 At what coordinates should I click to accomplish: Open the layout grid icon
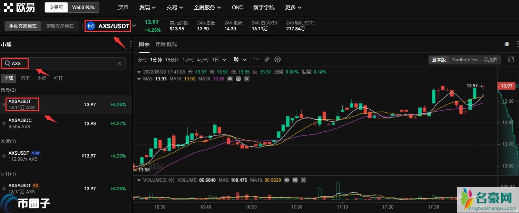[x=507, y=44]
